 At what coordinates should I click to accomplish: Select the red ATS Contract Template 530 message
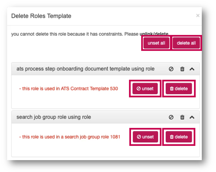(x=68, y=89)
